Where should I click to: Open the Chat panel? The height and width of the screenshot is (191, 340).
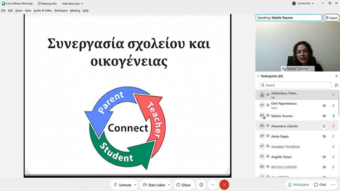point(320,184)
